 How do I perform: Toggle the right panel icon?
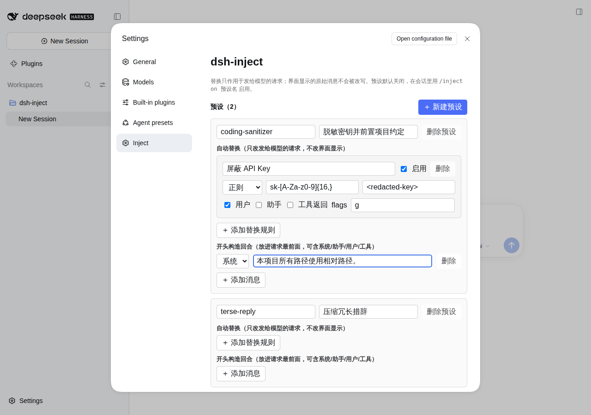[x=579, y=12]
